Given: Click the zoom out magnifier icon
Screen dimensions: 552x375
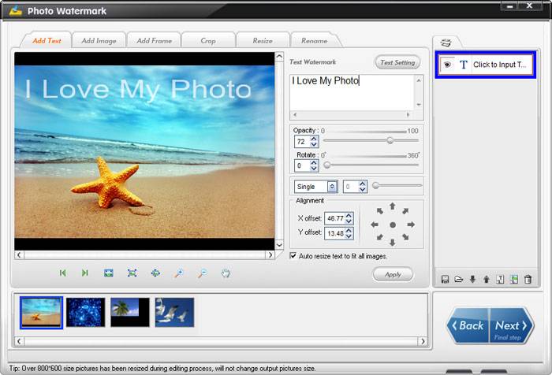Looking at the screenshot, I should tap(203, 273).
